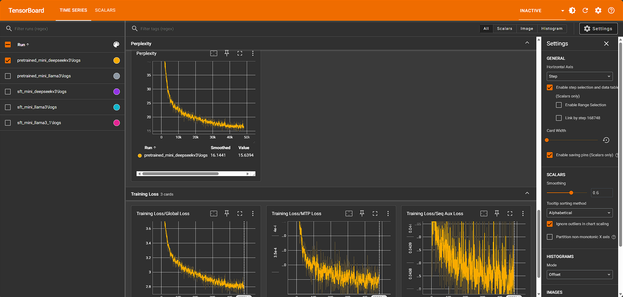Check Link by step 168748

[559, 118]
